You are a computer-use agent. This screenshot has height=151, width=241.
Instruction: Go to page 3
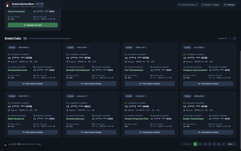(x=205, y=144)
